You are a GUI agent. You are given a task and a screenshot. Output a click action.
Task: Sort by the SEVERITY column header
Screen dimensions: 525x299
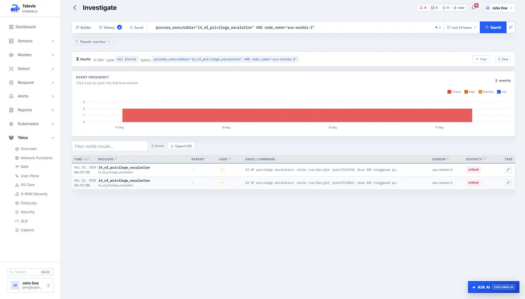[x=475, y=159]
